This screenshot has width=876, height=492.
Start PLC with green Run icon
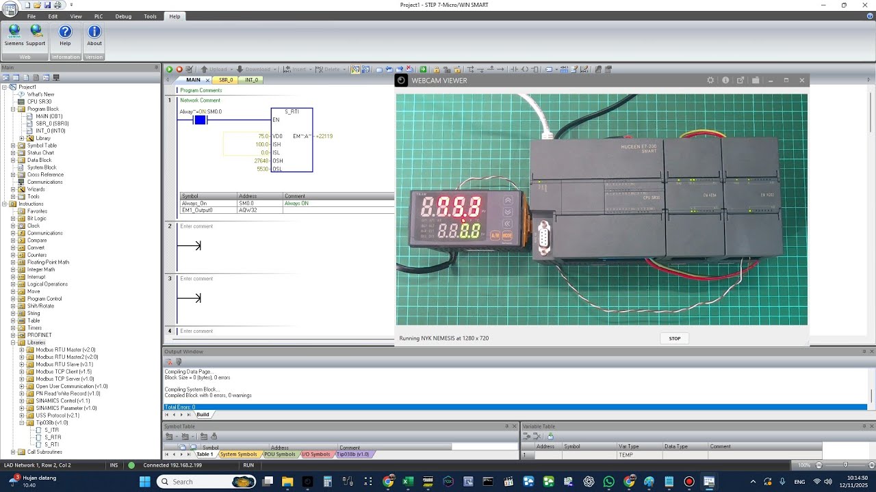click(x=170, y=69)
